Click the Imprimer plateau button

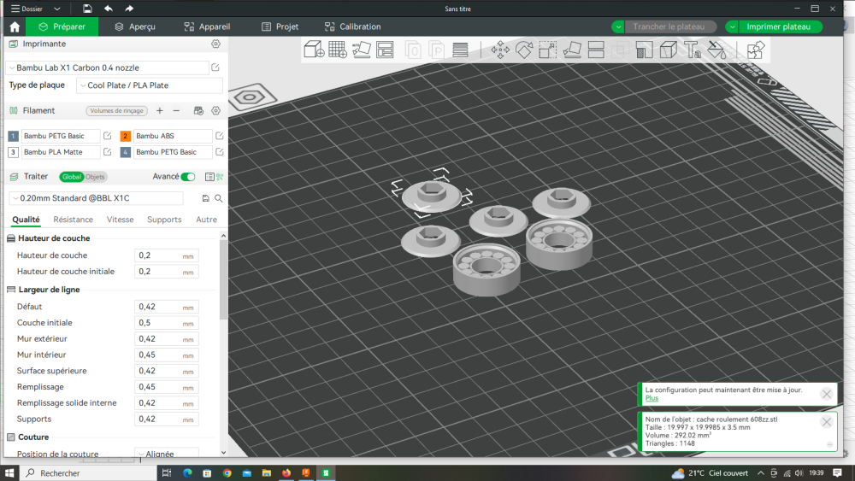coord(779,26)
